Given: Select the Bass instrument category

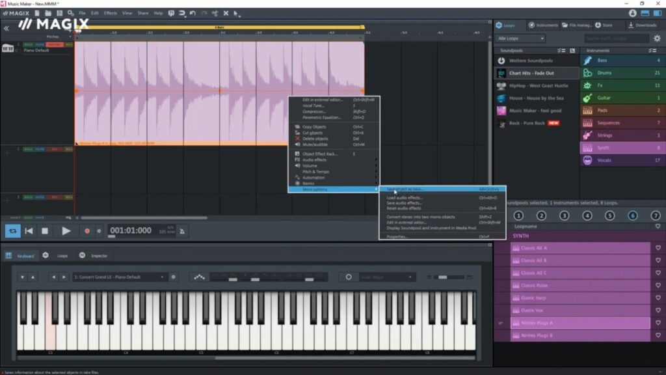Looking at the screenshot, I should point(621,61).
